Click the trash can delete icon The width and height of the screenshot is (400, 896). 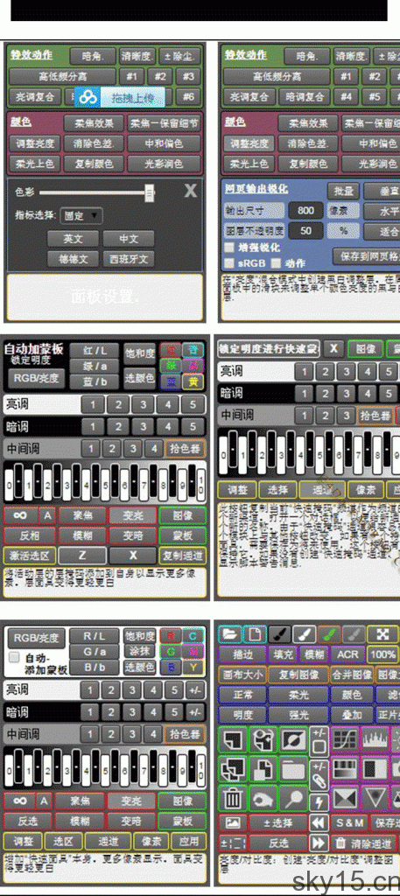coord(233,798)
